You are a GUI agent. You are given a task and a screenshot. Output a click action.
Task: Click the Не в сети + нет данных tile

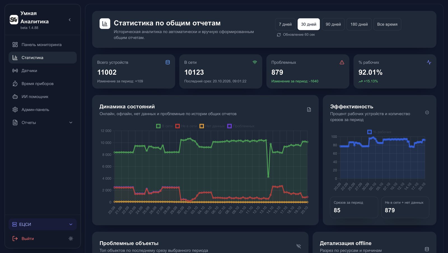pos(405,207)
